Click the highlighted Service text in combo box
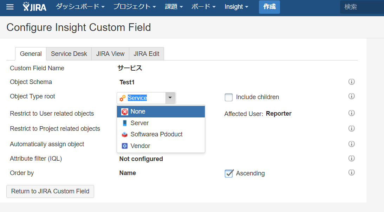The width and height of the screenshot is (384, 212). pyautogui.click(x=137, y=98)
